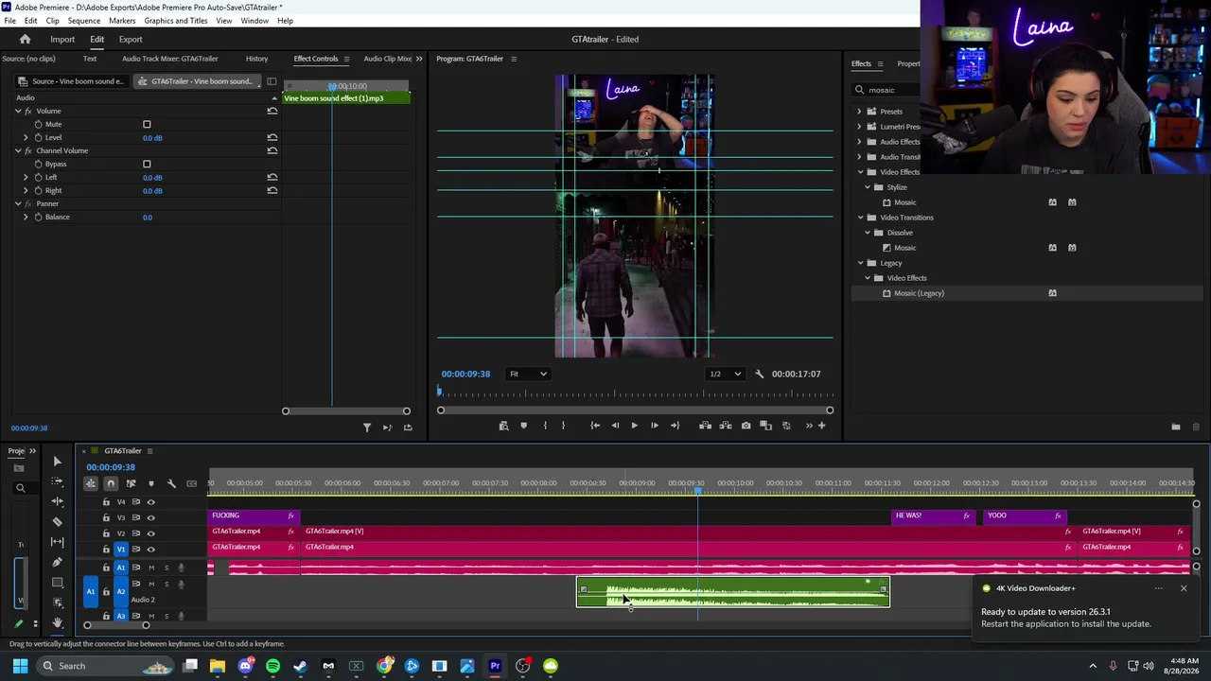
Task: Open the Graphics and Titles menu
Action: (176, 21)
